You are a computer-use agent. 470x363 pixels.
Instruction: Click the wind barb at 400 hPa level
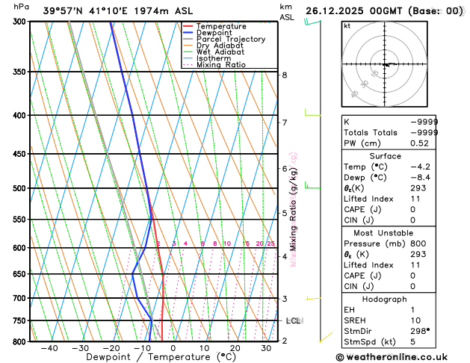point(313,113)
